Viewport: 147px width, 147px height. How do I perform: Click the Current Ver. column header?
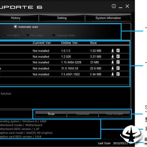[42, 43]
